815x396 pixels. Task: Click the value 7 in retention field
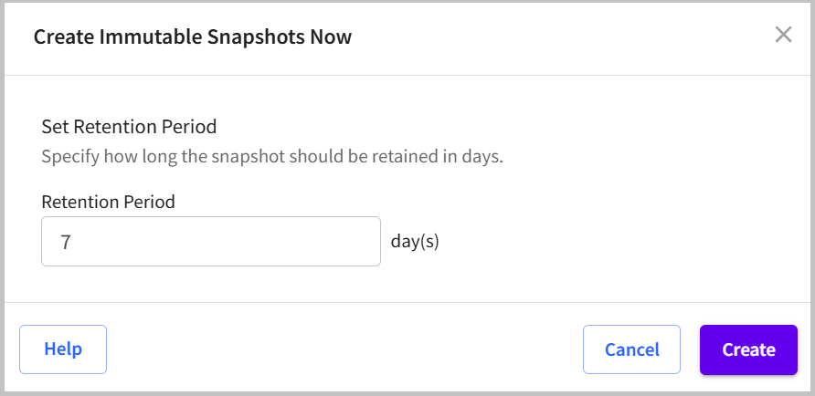66,243
